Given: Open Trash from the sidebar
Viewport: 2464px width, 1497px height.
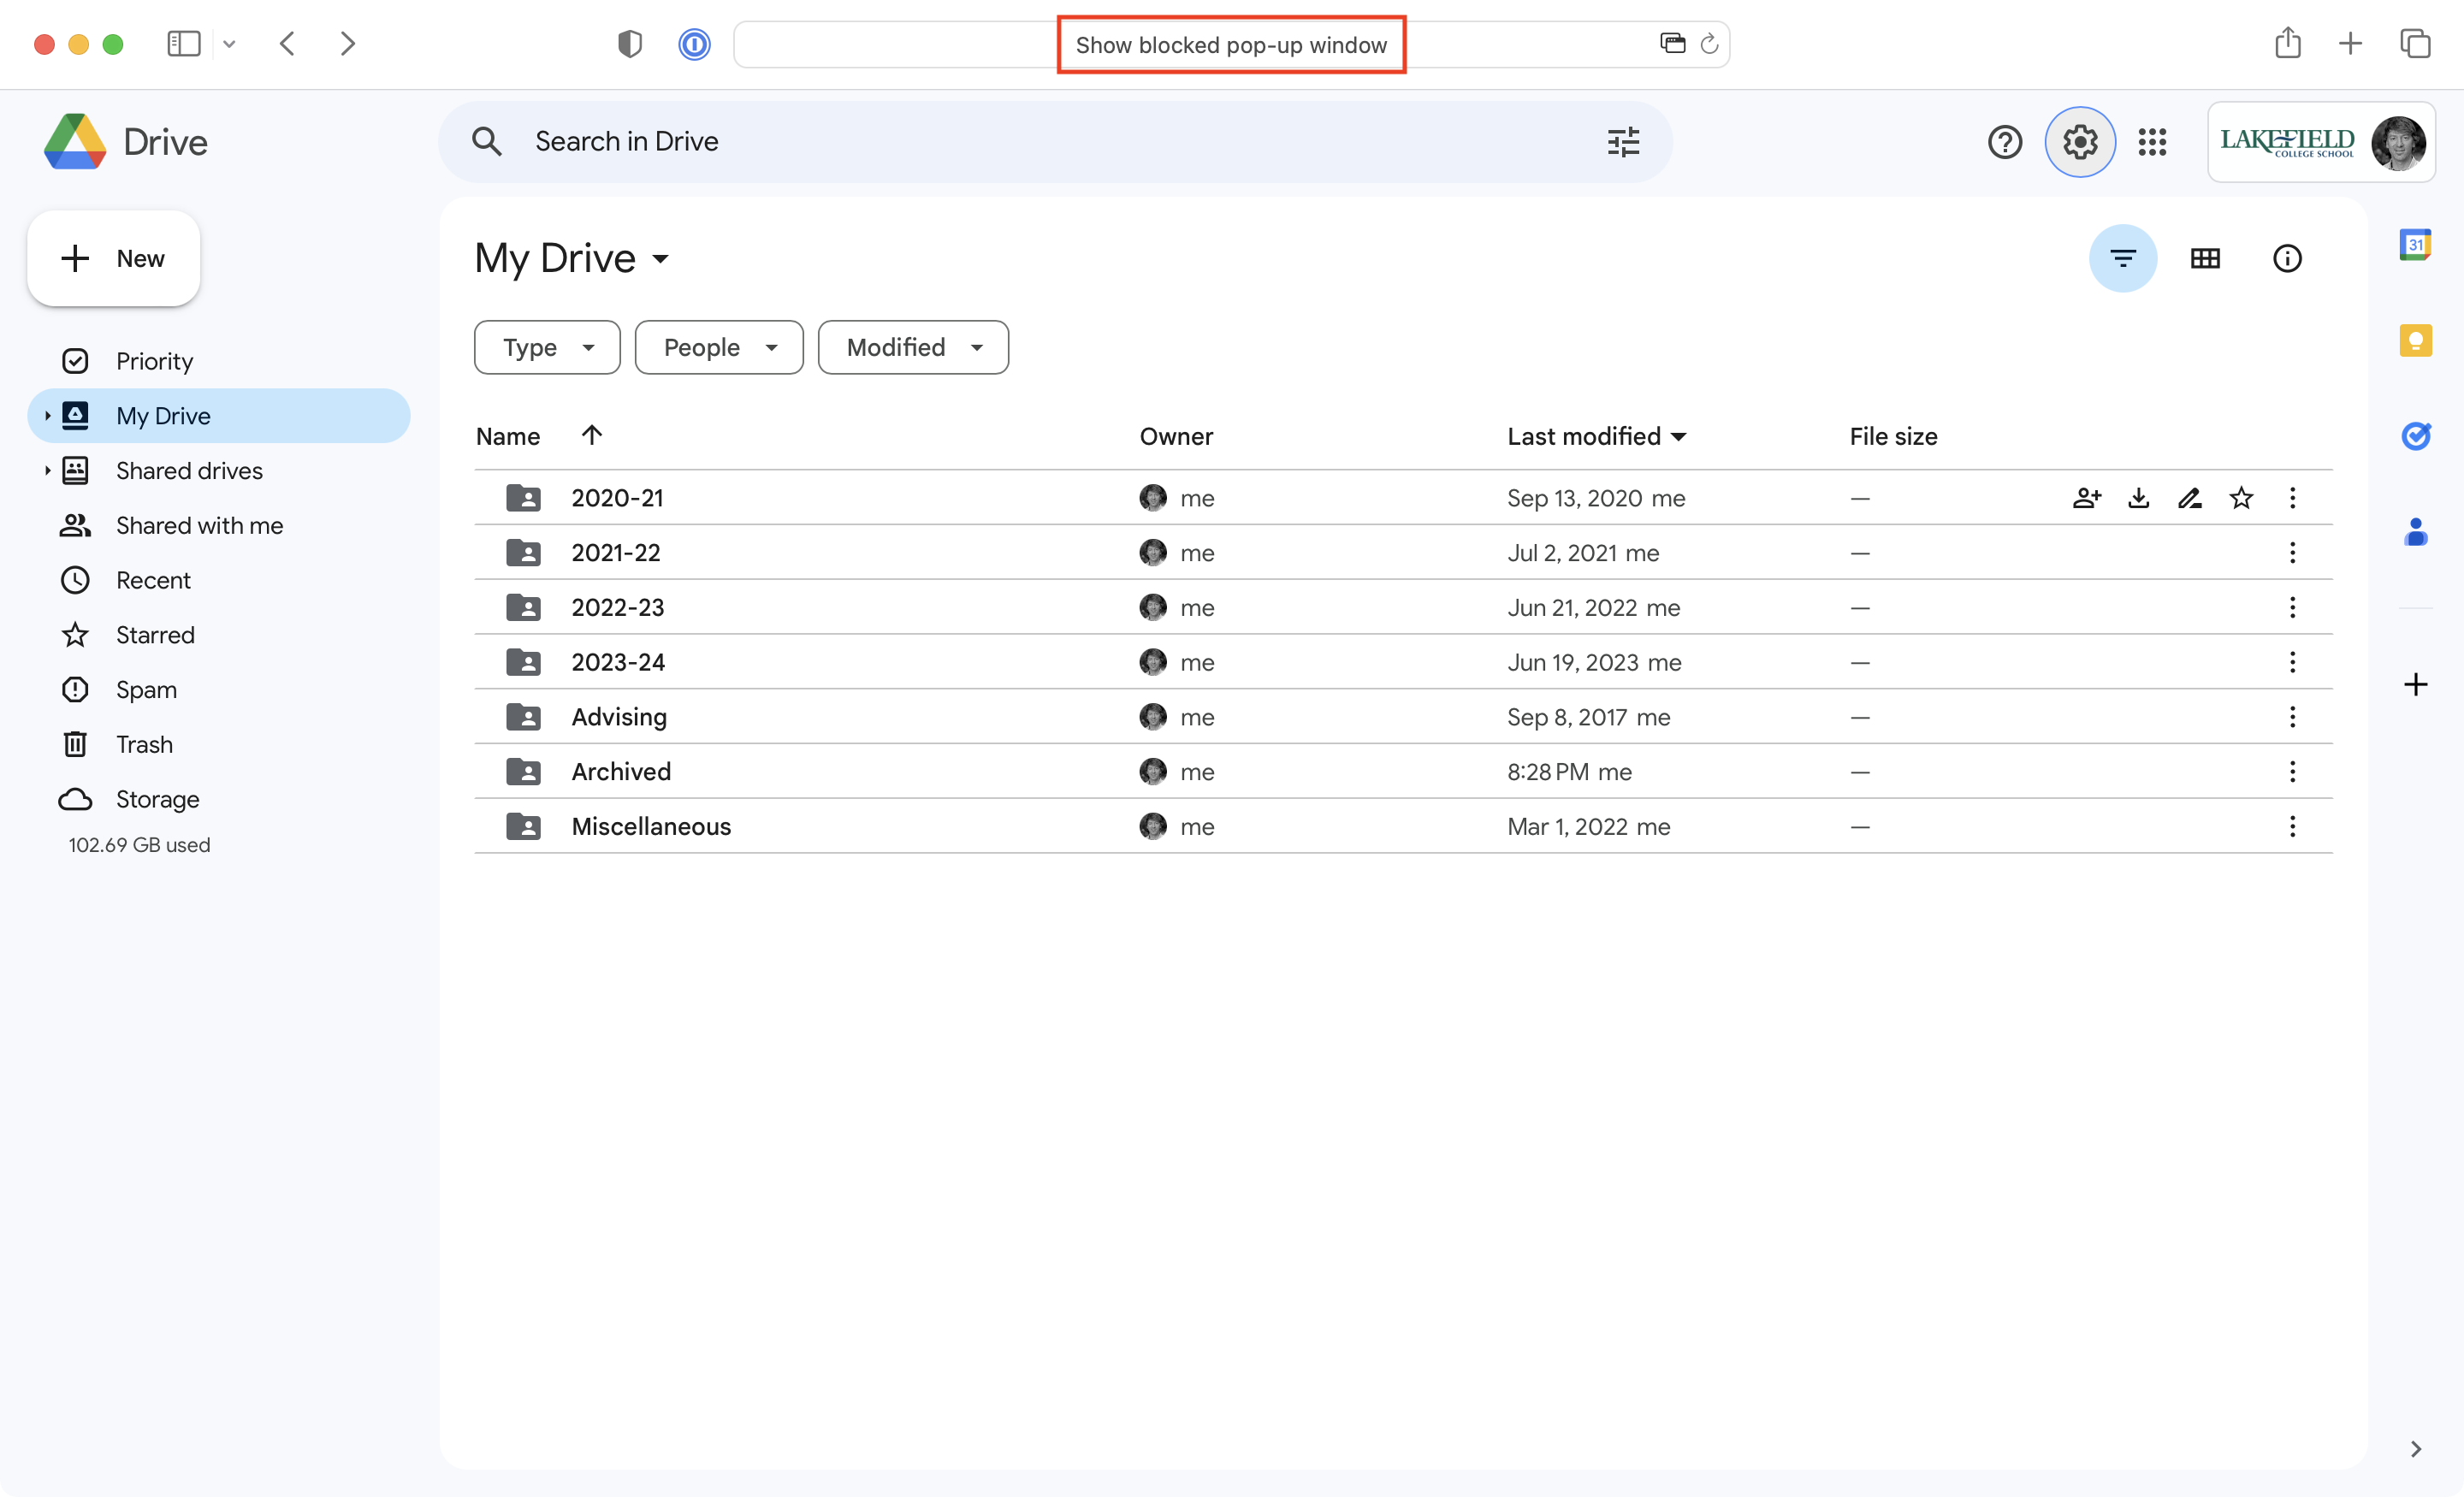Looking at the screenshot, I should (144, 744).
